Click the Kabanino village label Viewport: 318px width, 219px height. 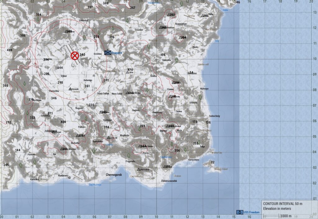[x=88, y=80]
